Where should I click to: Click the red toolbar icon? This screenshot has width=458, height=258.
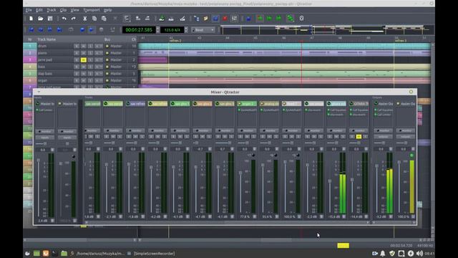[225, 19]
